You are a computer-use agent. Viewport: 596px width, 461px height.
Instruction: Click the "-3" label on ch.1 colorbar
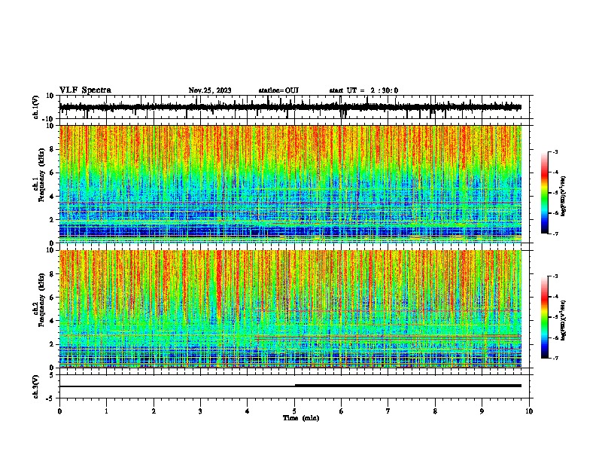click(x=555, y=151)
